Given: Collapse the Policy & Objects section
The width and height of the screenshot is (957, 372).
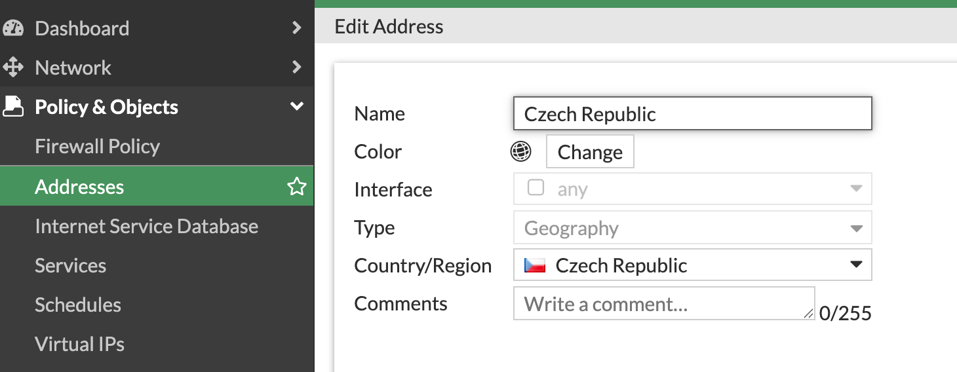Looking at the screenshot, I should [297, 107].
